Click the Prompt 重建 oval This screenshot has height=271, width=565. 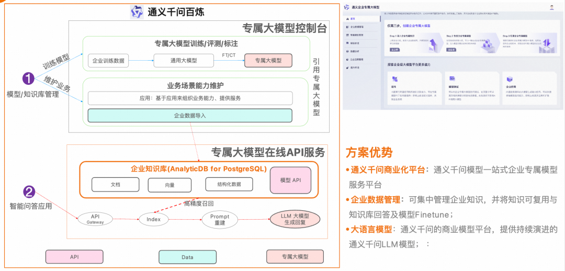pos(219,219)
